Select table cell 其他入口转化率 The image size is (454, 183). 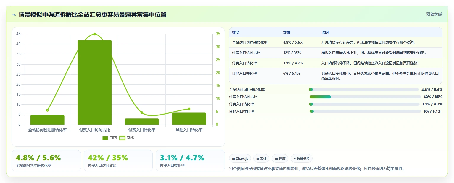click(244, 73)
